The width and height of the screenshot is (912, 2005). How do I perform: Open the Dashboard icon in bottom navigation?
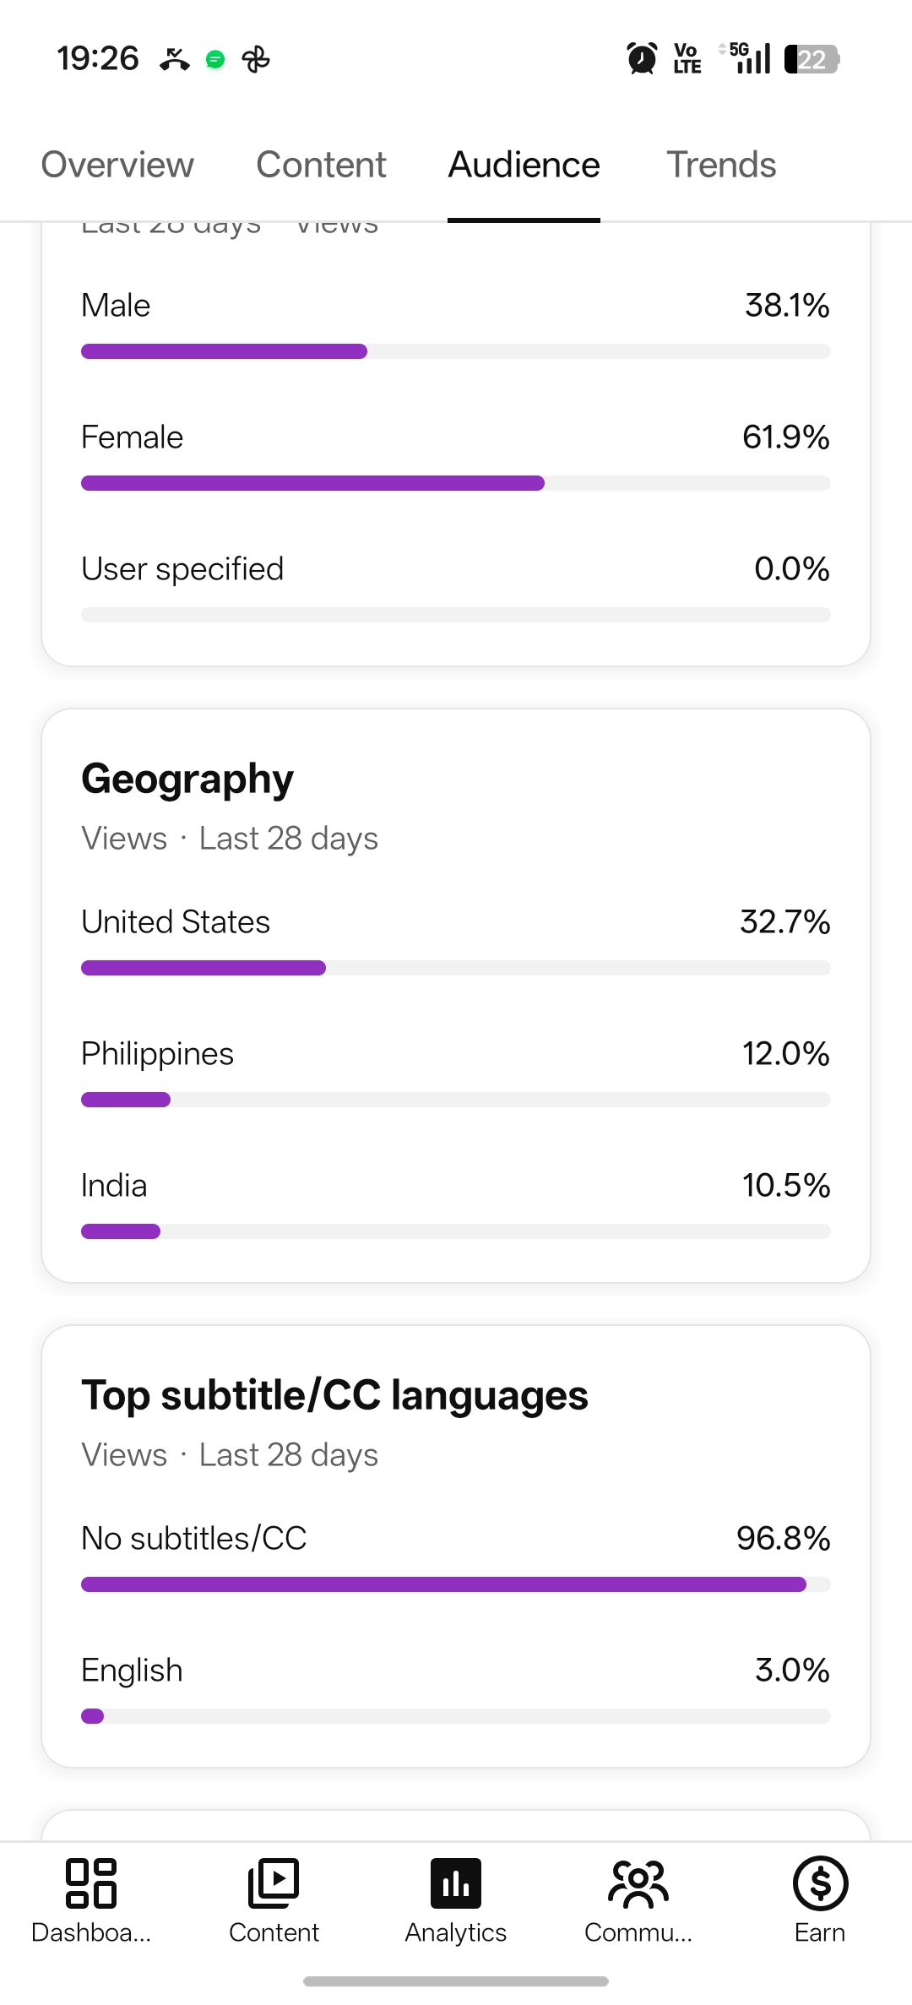point(91,1883)
